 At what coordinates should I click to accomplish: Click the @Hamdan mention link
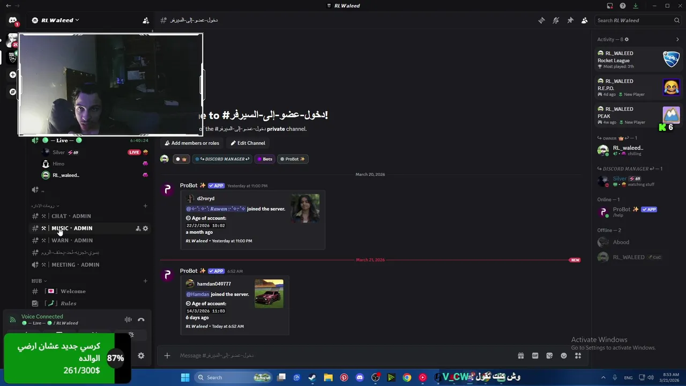click(198, 294)
